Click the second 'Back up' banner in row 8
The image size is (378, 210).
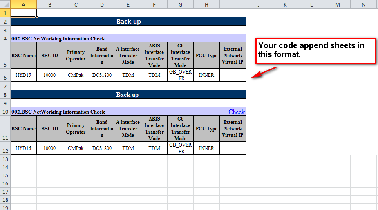(x=128, y=94)
